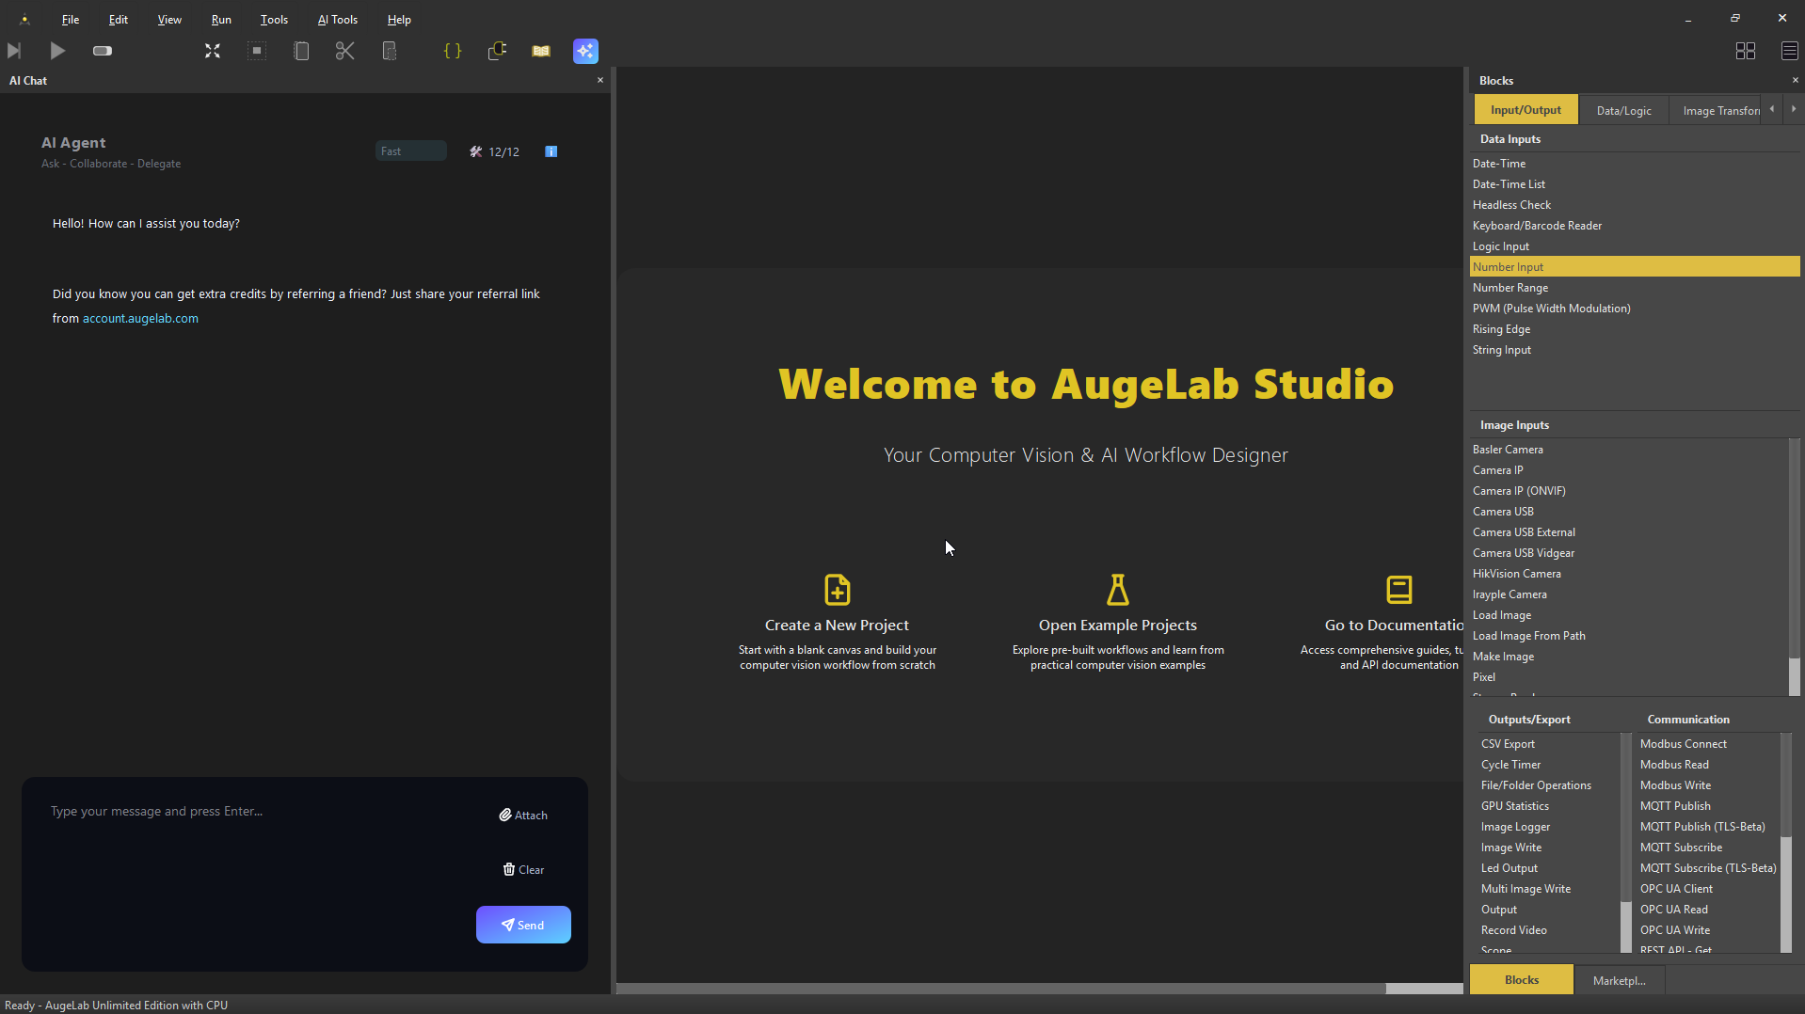This screenshot has width=1805, height=1014.
Task: Click the Image Inputs list scrollbar
Action: (1794, 564)
